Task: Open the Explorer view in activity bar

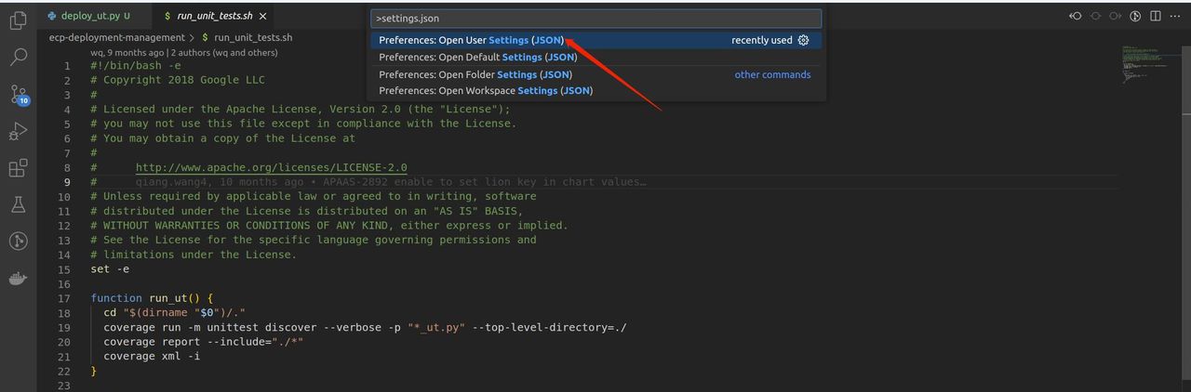Action: [x=18, y=21]
